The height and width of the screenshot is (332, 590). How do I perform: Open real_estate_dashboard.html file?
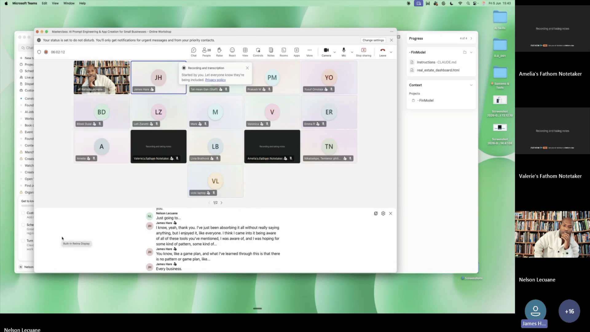pos(438,70)
